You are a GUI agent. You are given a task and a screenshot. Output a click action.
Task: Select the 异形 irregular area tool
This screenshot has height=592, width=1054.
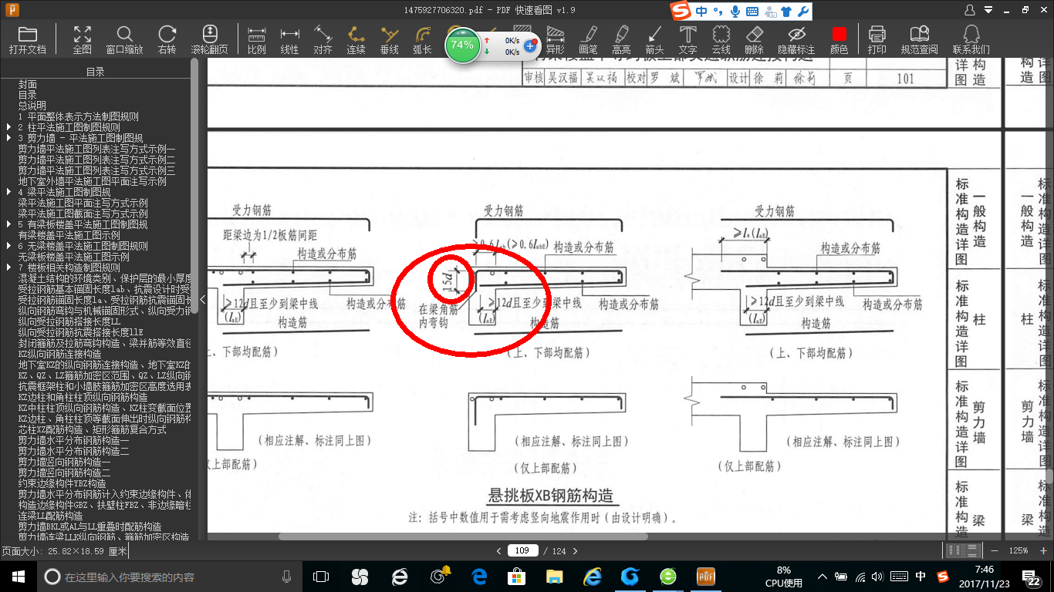click(x=556, y=40)
